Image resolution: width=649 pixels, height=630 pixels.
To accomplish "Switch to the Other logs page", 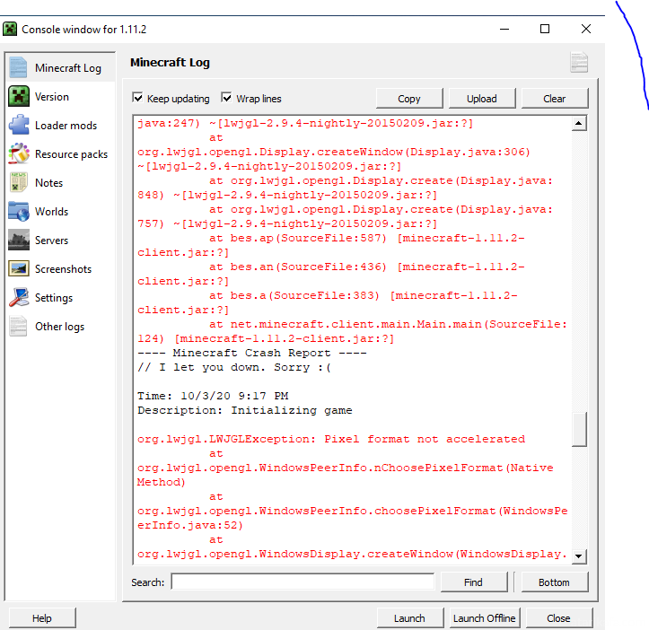I will click(x=59, y=327).
